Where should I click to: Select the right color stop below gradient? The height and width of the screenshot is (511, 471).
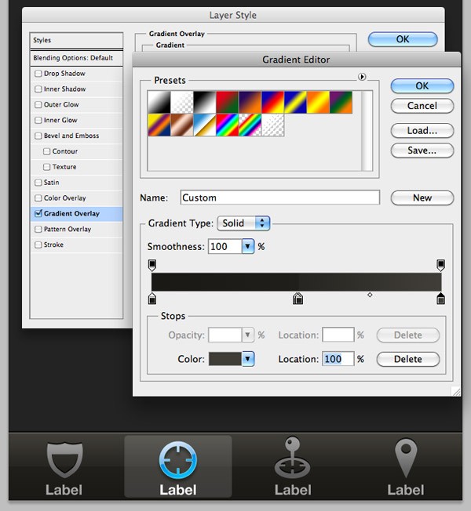tap(440, 298)
